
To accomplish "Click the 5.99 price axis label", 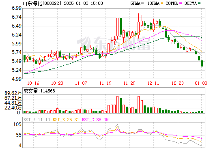I will point(17,44).
